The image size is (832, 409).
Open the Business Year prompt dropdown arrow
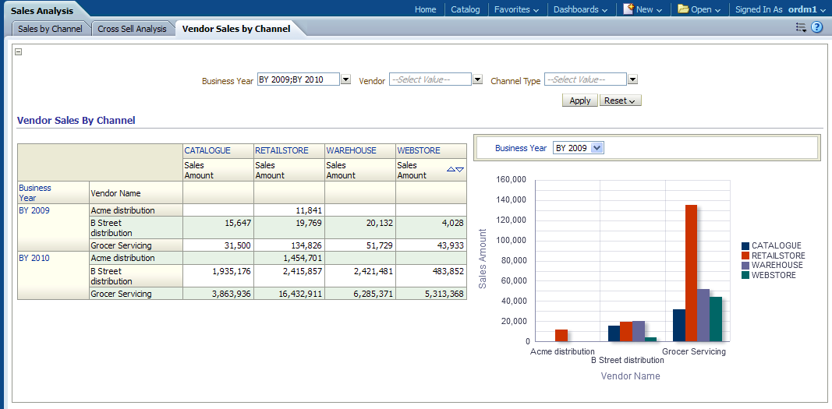click(346, 79)
